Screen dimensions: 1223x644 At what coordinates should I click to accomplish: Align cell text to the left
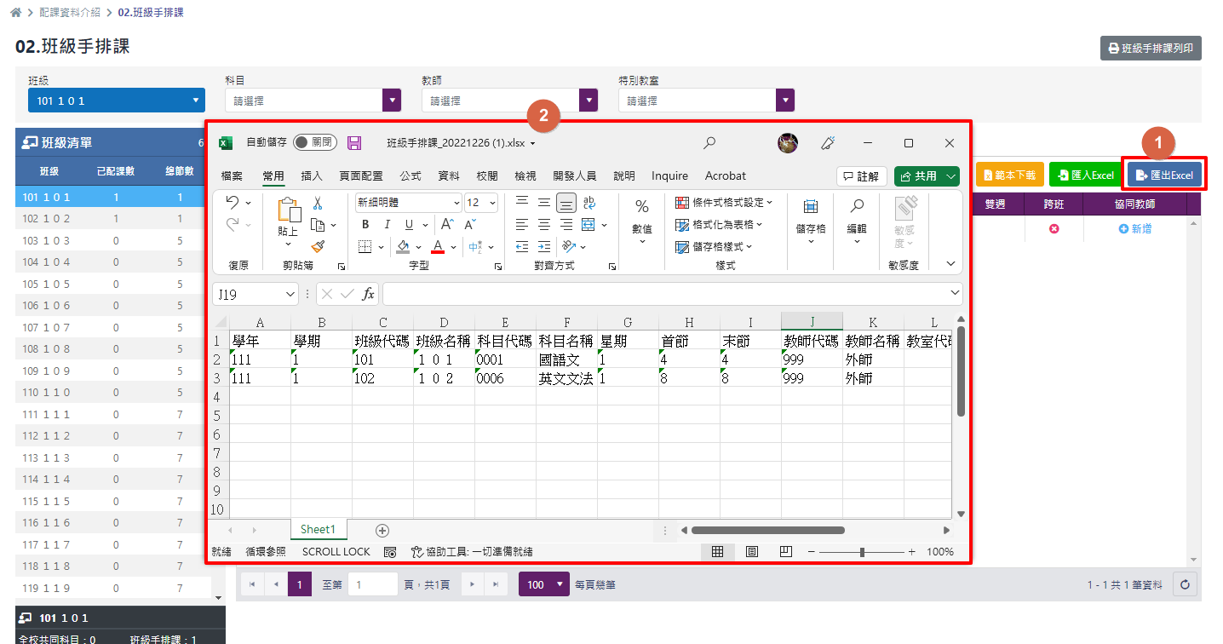[522, 225]
